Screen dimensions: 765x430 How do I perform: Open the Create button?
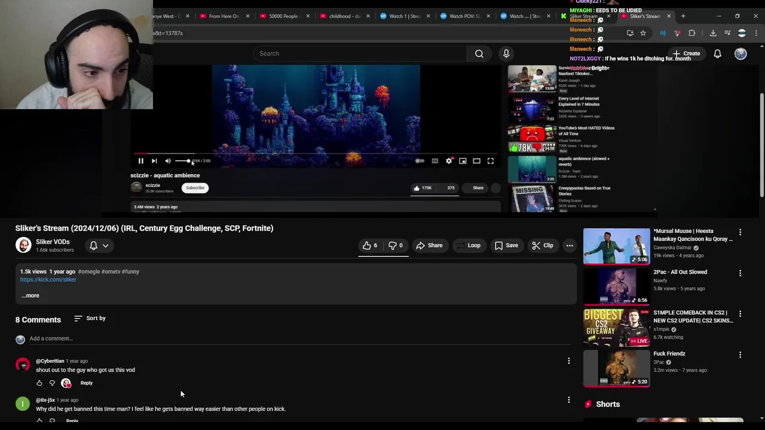click(686, 54)
